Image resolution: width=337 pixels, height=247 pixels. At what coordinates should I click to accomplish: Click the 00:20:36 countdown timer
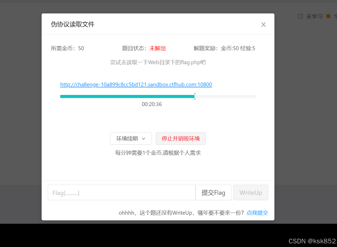pos(152,104)
